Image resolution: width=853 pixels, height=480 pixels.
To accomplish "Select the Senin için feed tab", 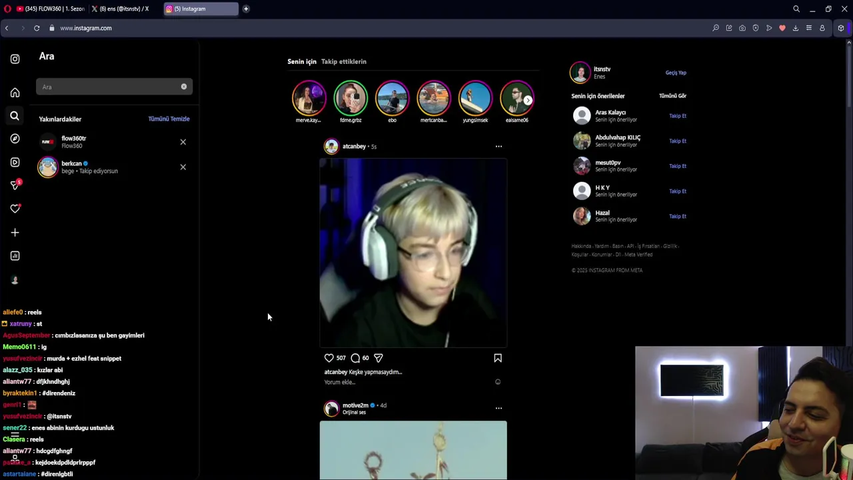I will 302,61.
